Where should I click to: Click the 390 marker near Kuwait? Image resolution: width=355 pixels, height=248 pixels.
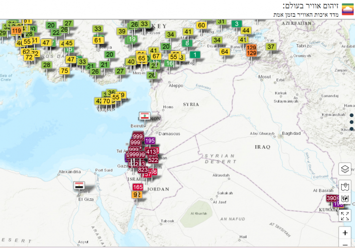[332, 198]
